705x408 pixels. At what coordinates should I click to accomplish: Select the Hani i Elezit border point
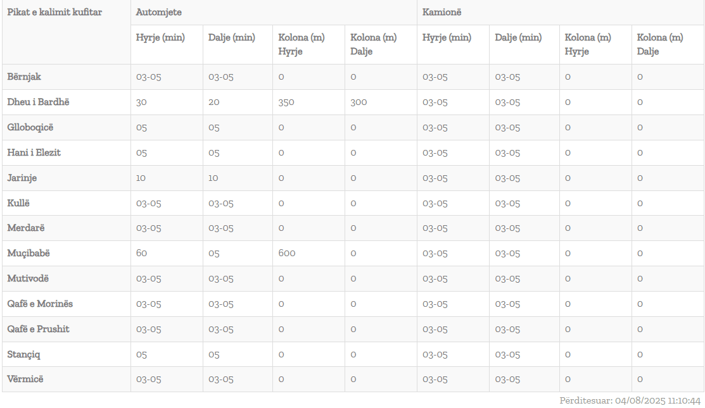34,152
